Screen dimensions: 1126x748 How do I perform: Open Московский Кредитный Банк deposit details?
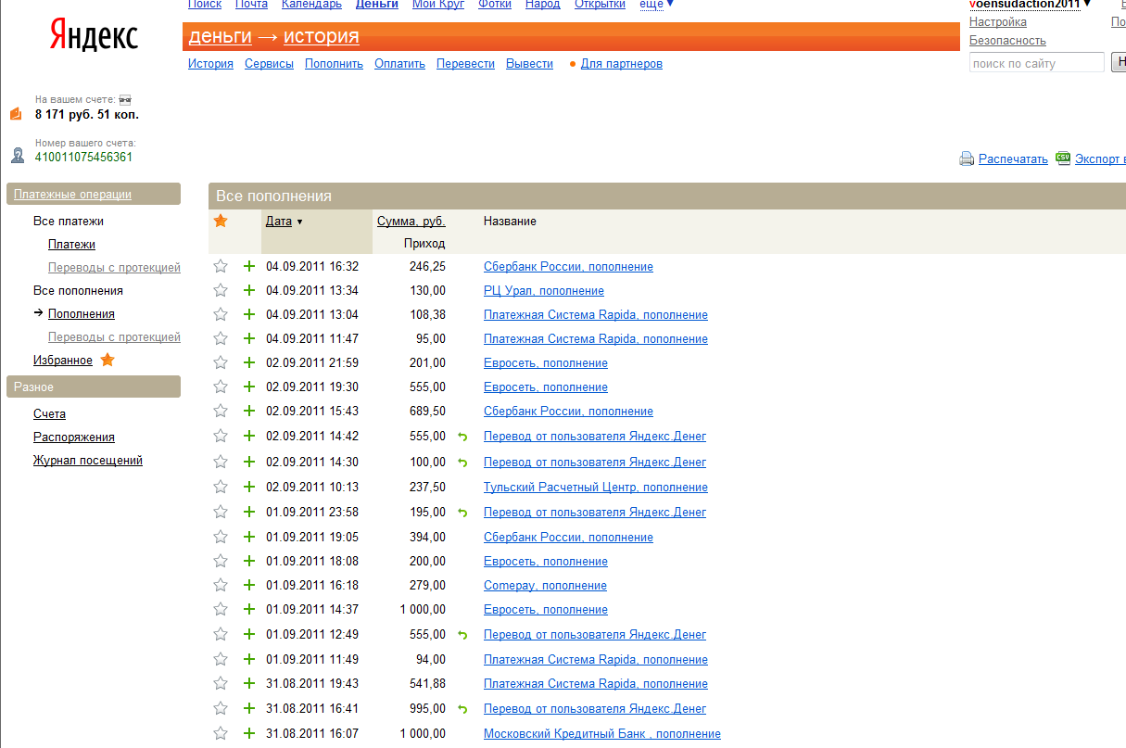coord(601,734)
